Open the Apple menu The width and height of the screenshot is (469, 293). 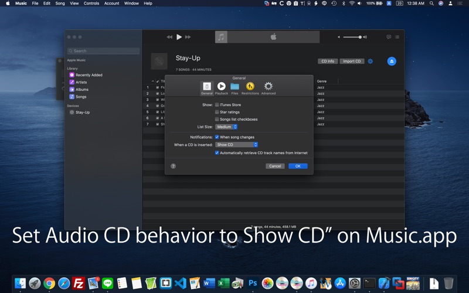pyautogui.click(x=8, y=4)
